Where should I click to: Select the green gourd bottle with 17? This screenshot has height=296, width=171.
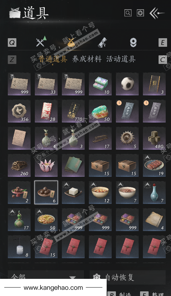pyautogui.click(x=19, y=220)
